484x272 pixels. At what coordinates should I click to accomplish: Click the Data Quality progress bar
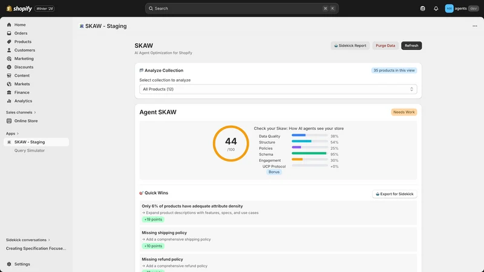pos(310,135)
